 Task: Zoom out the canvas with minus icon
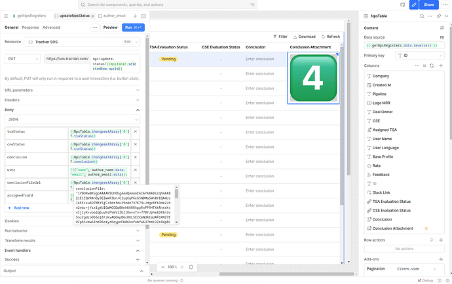point(163,267)
